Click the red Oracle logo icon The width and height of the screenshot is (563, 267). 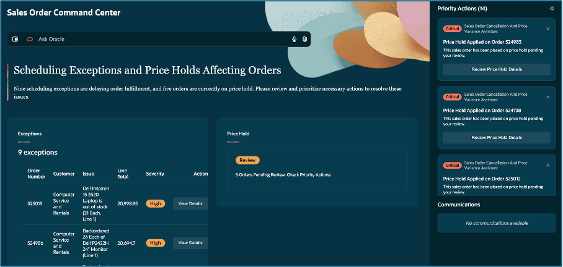point(30,39)
